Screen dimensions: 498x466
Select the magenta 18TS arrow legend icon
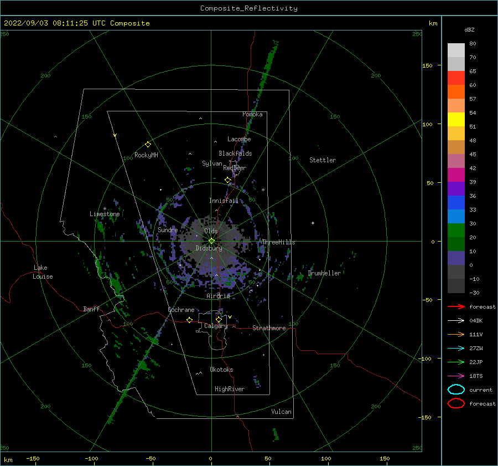pyautogui.click(x=456, y=376)
